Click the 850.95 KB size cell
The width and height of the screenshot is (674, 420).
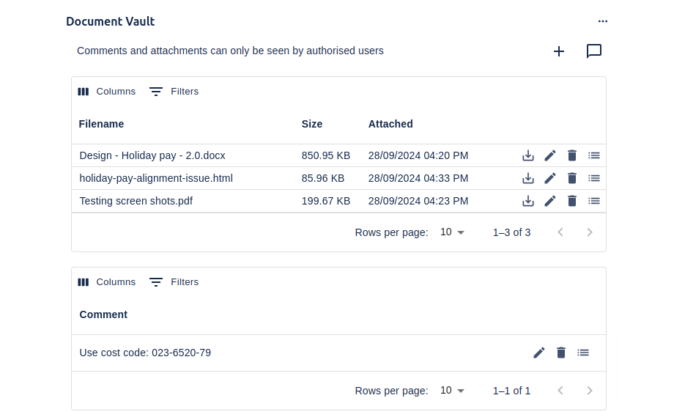click(x=326, y=155)
